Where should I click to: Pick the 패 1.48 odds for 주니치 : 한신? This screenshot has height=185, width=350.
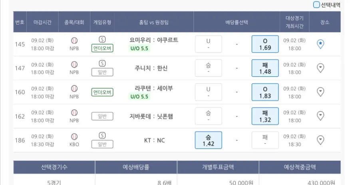click(x=265, y=68)
